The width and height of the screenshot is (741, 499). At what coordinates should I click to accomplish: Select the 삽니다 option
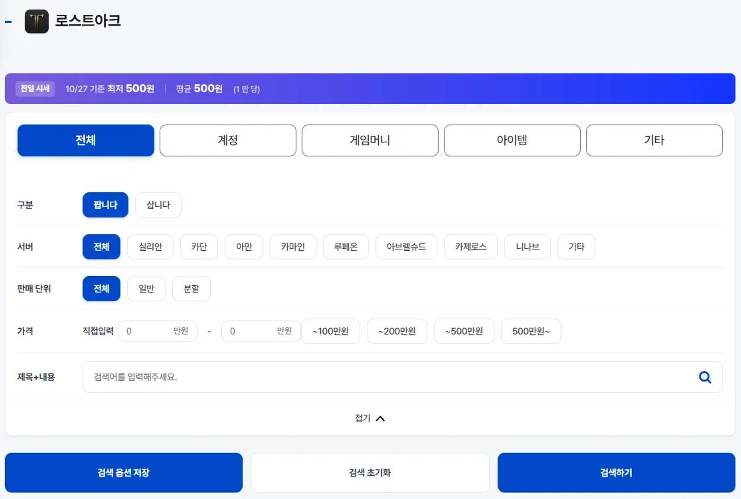click(x=158, y=205)
